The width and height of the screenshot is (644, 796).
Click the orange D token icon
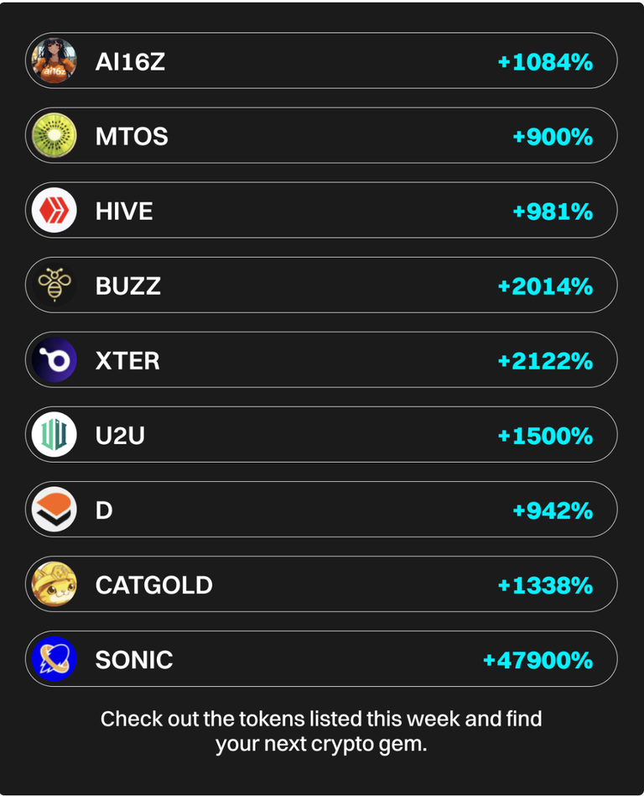pos(55,509)
